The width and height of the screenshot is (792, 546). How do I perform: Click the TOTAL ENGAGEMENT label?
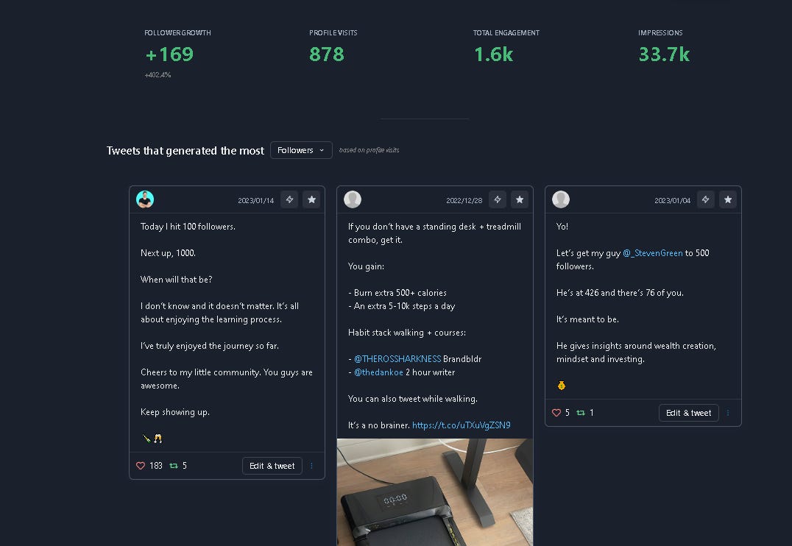point(506,33)
